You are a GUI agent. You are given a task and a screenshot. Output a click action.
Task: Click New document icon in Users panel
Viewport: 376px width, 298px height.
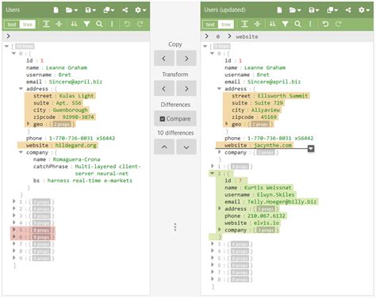[x=56, y=10]
